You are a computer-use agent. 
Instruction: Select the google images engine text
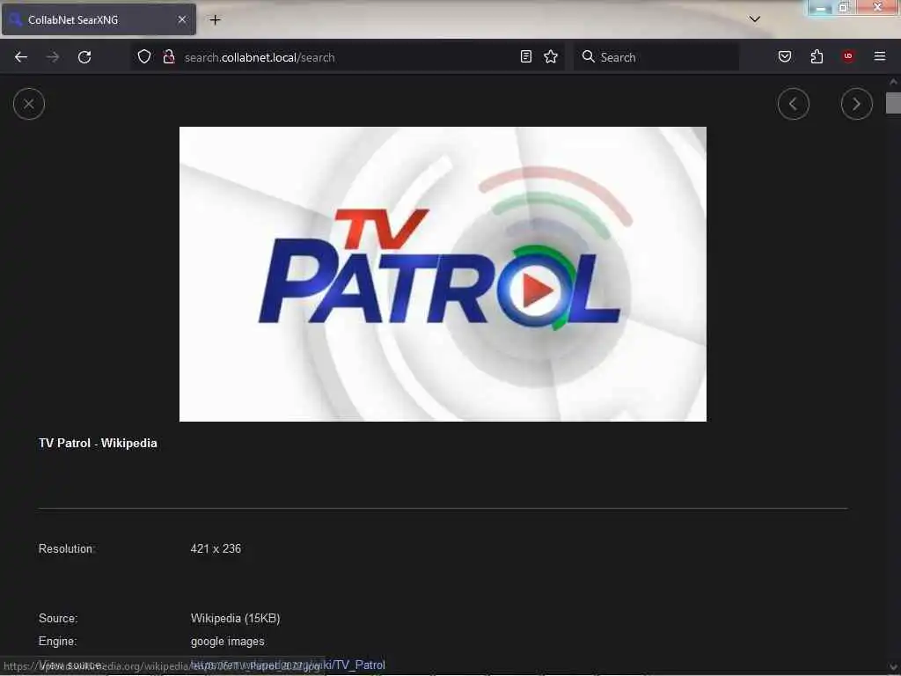(x=228, y=642)
